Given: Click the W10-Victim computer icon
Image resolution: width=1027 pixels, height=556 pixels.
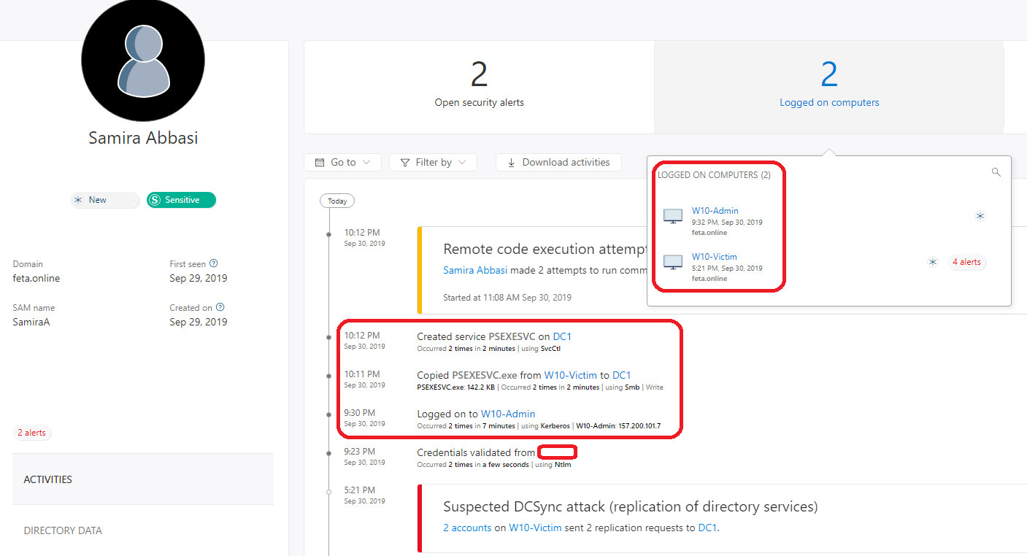Looking at the screenshot, I should pyautogui.click(x=672, y=261).
